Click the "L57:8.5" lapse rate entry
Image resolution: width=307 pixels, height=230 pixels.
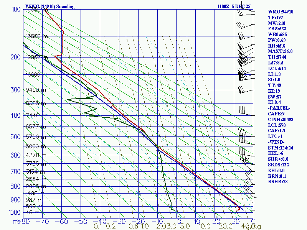pos(276,63)
